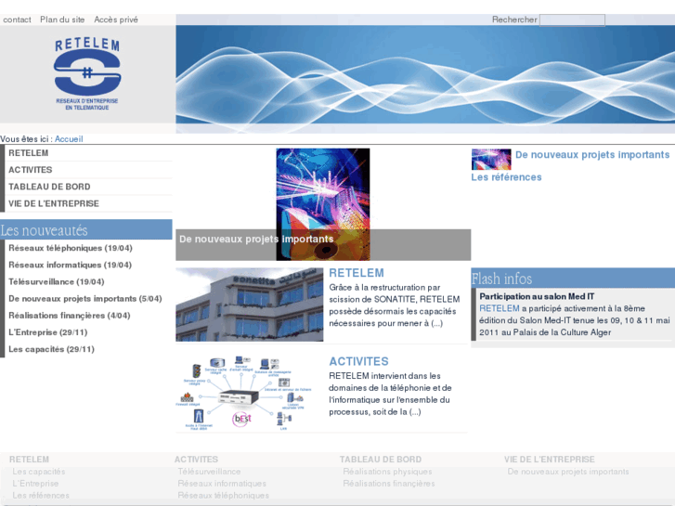Open footer Réseaux téléphoniques link
The width and height of the screenshot is (675, 506).
tap(224, 496)
